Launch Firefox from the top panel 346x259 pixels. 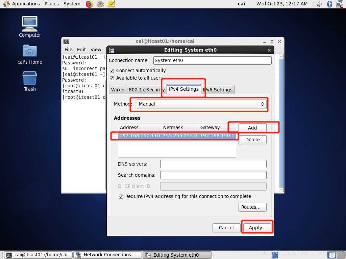click(x=89, y=4)
